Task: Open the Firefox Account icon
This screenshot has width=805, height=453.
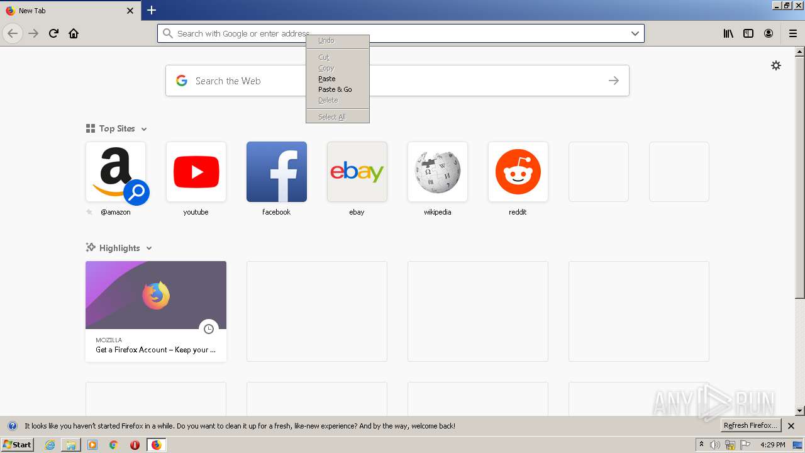Action: point(769,33)
